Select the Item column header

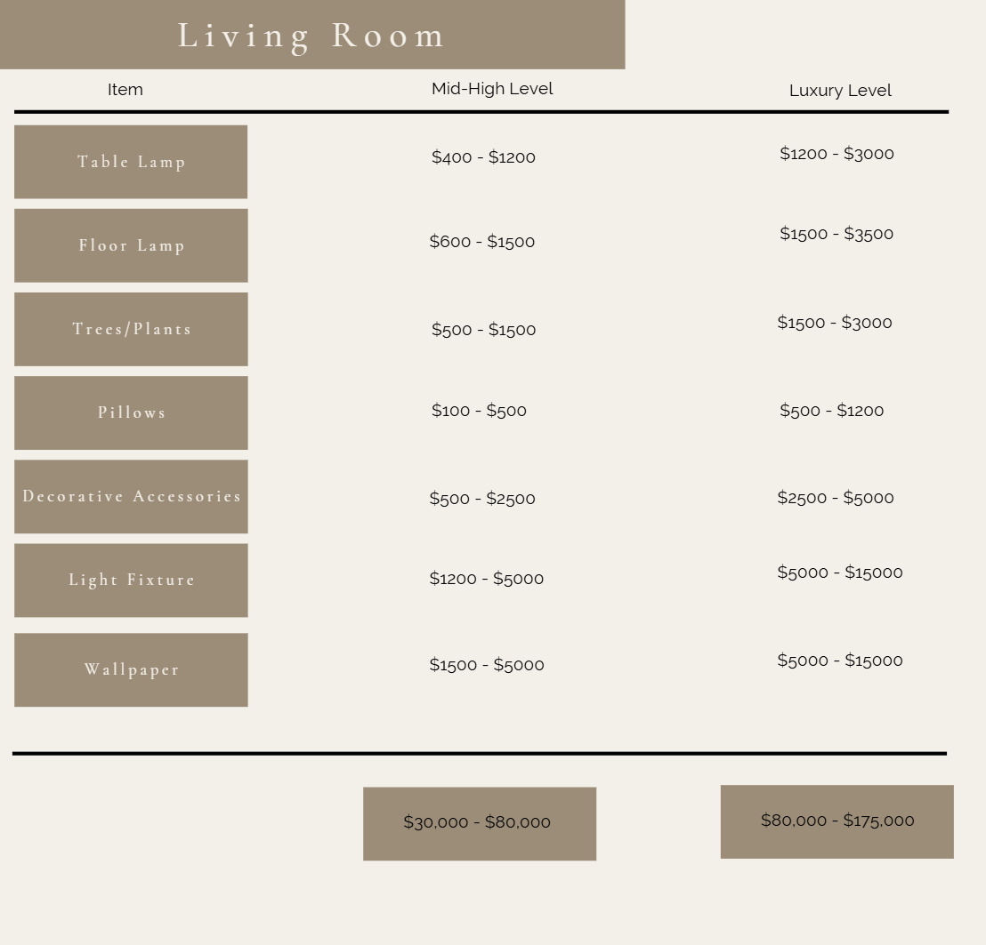click(125, 90)
